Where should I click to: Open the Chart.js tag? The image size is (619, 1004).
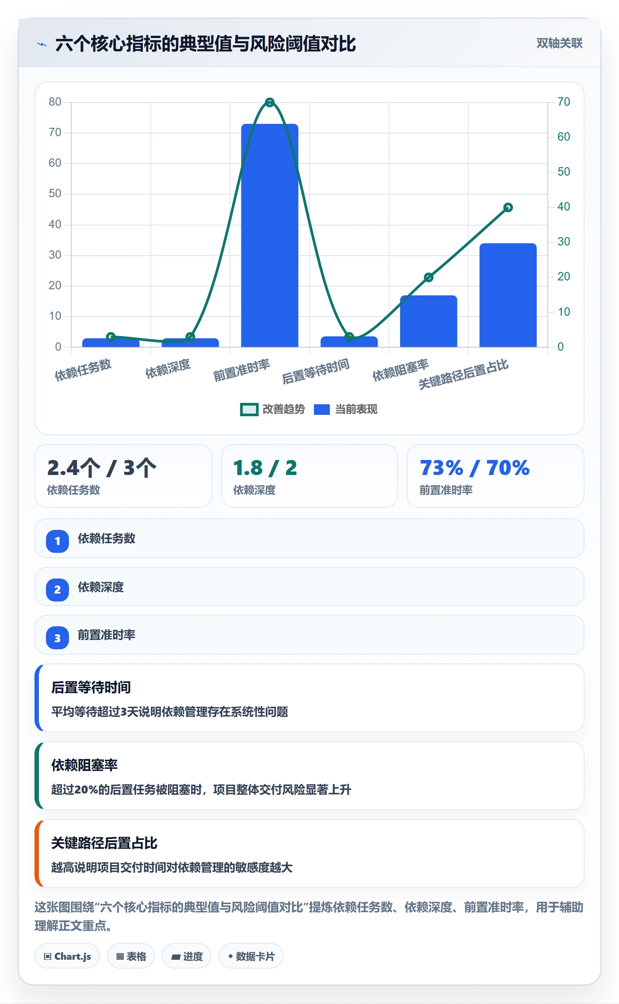pos(67,956)
